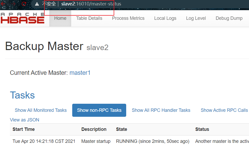Select Show All Monitored Tasks
This screenshot has height=153, width=249.
(x=41, y=110)
